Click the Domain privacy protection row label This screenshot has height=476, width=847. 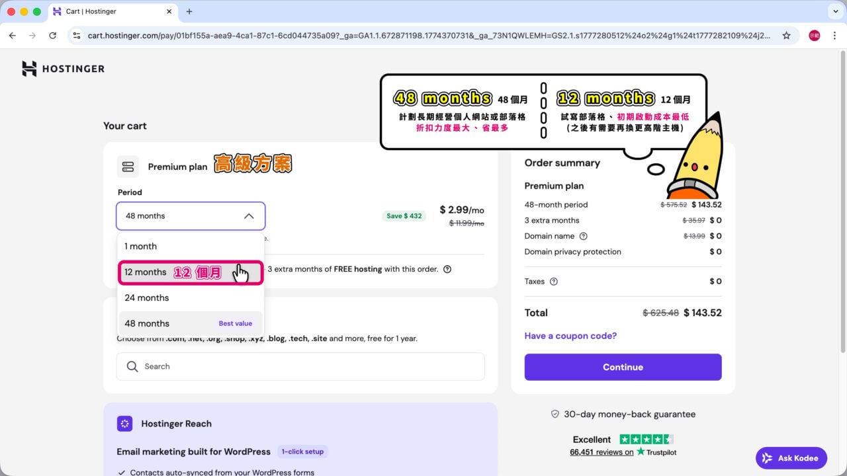pyautogui.click(x=573, y=252)
